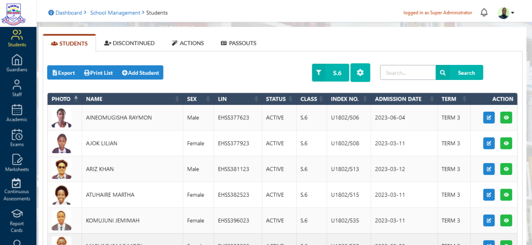This screenshot has width=532, height=245.
Task: Click the settings gear button
Action: tap(360, 73)
